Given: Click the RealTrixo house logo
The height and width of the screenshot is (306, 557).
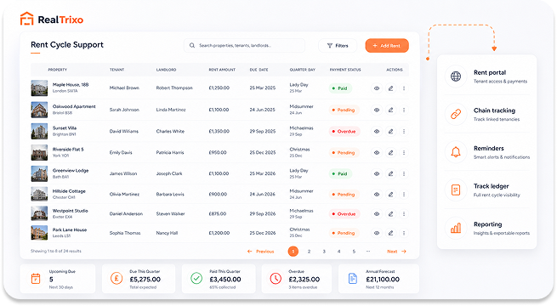Looking at the screenshot, I should click(x=26, y=19).
